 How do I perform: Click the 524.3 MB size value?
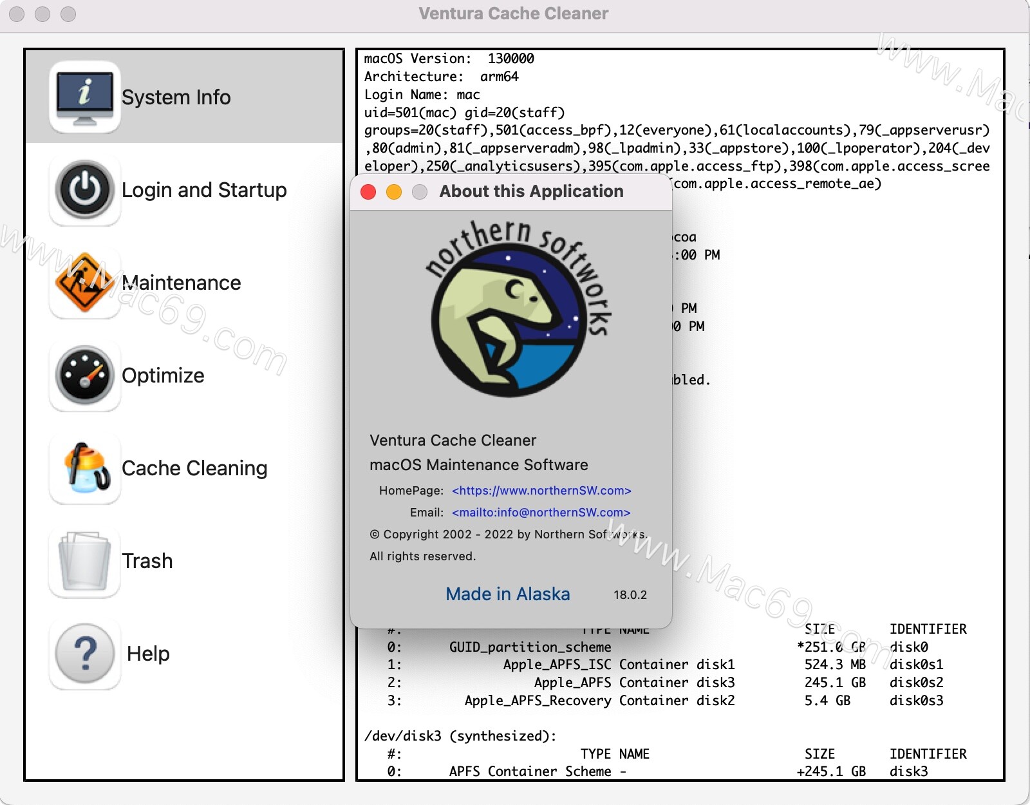[835, 665]
